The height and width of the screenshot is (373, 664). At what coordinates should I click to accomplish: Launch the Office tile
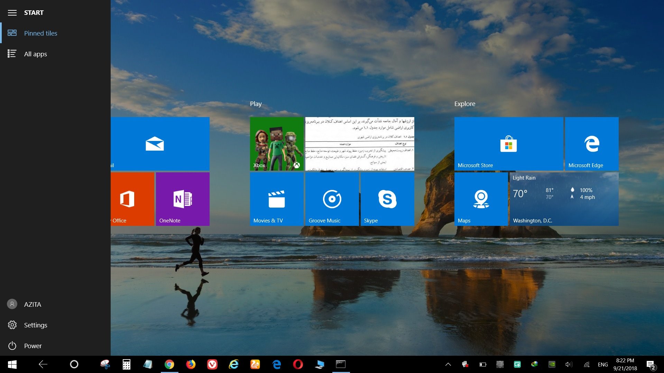[x=132, y=199]
